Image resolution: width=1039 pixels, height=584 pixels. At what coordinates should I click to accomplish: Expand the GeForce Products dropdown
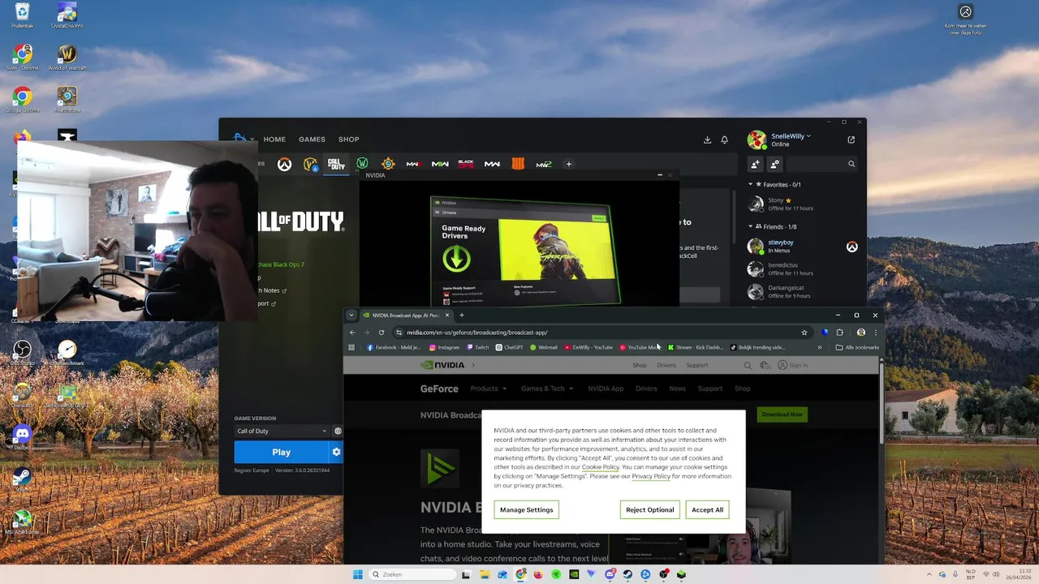[489, 389]
